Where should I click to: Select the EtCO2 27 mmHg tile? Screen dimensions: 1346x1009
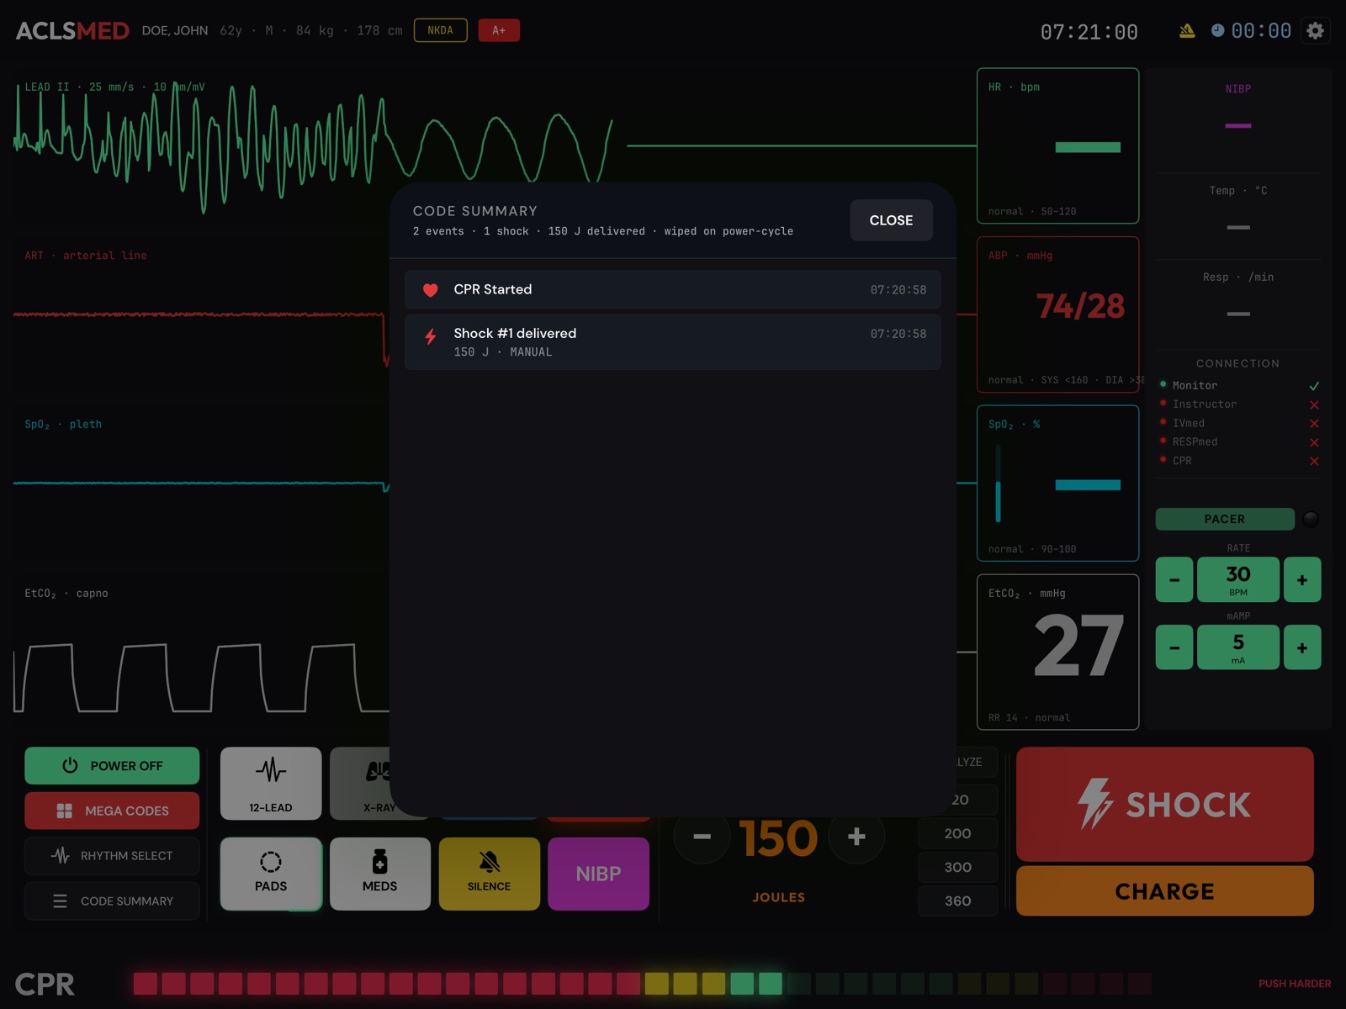coord(1058,652)
